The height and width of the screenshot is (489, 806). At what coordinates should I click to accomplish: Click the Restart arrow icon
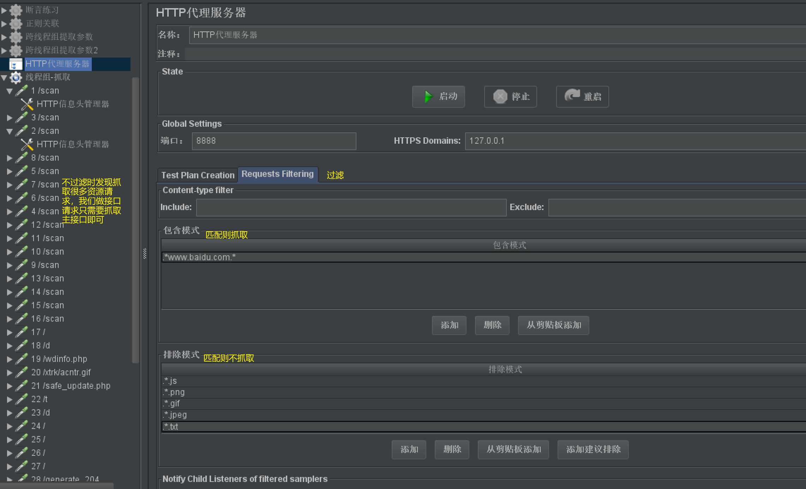coord(572,95)
